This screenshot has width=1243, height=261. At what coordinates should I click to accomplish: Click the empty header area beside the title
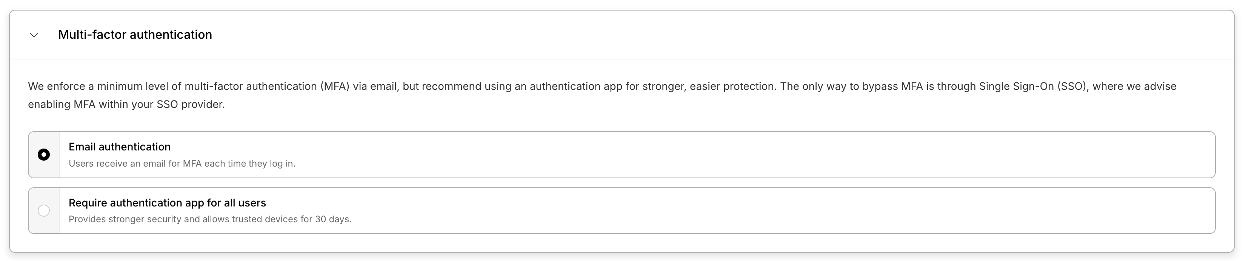point(675,35)
